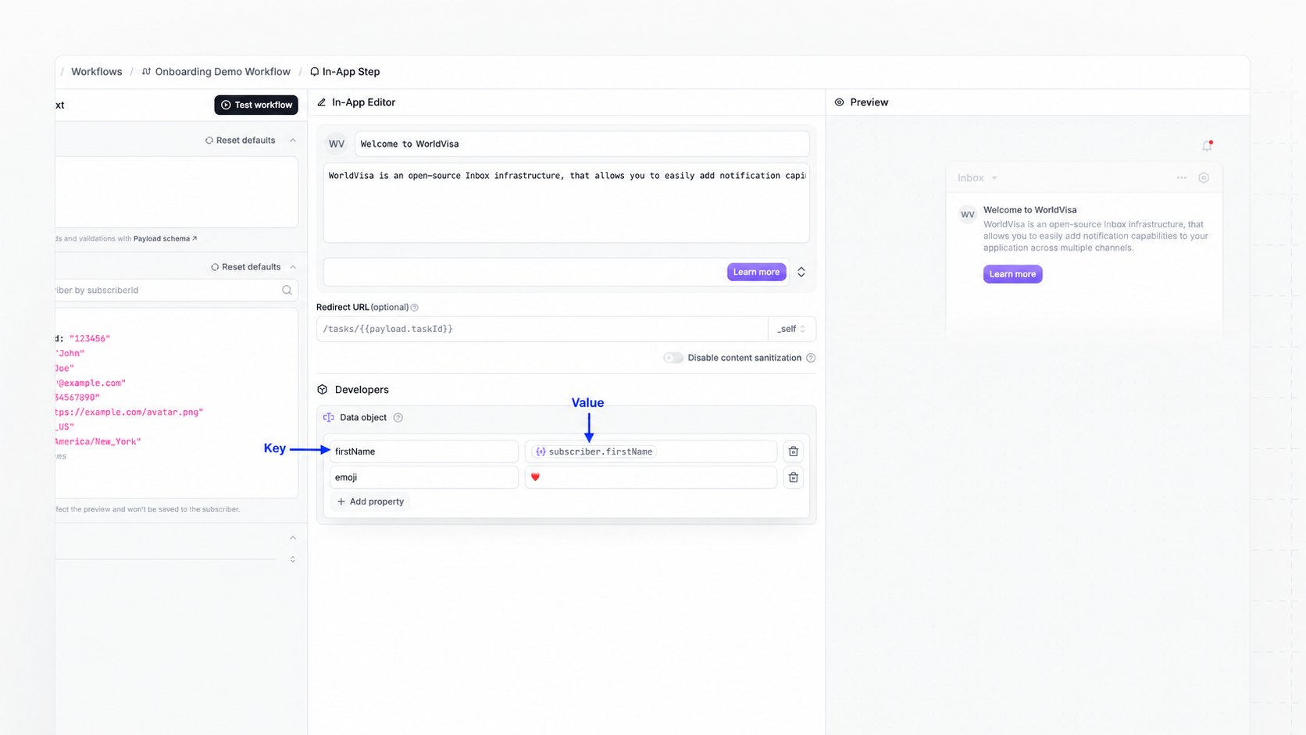Screen dimensions: 1306x735
Task: Click the WV avatar in preview
Action: coord(968,215)
